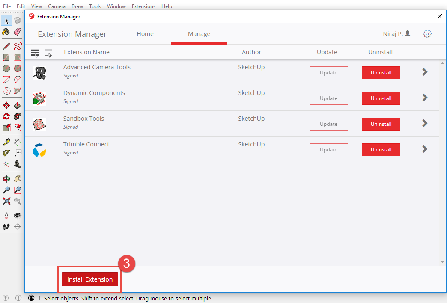
Task: Uninstall Dynamic Components
Action: pos(381,98)
